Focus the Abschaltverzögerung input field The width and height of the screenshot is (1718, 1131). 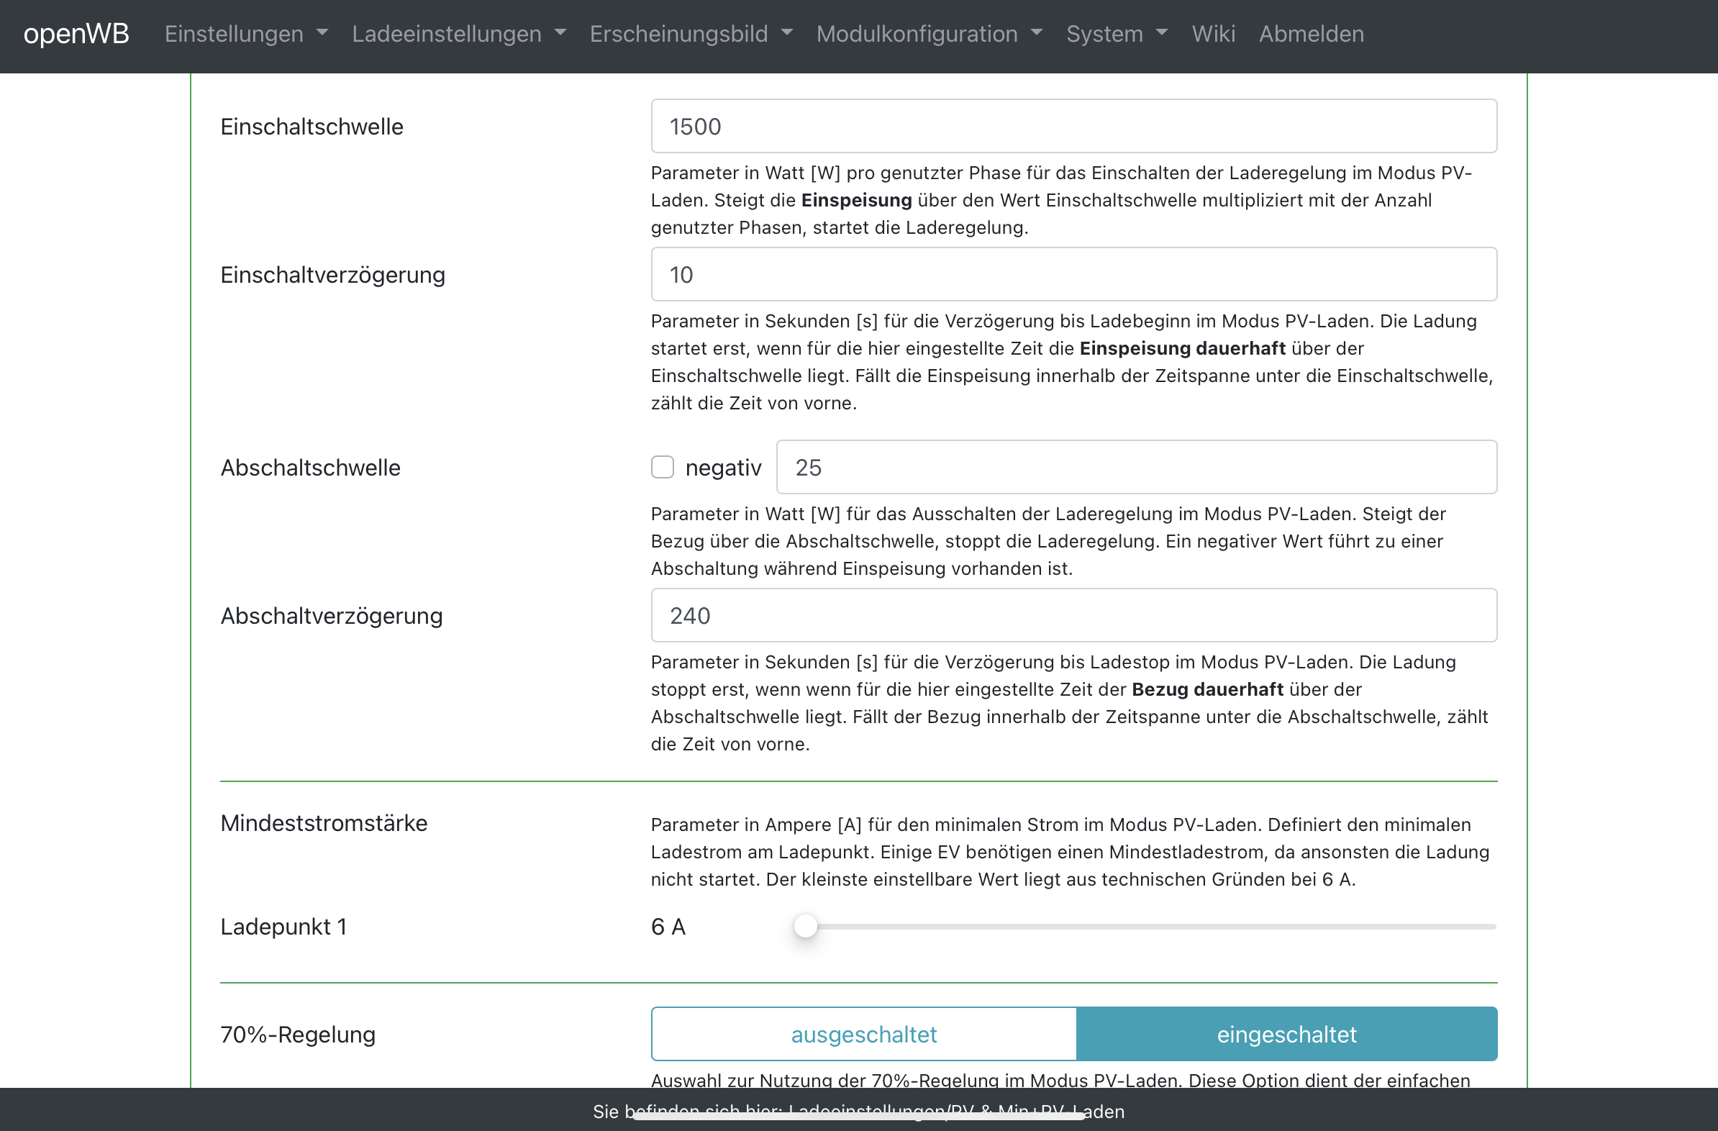(1073, 615)
